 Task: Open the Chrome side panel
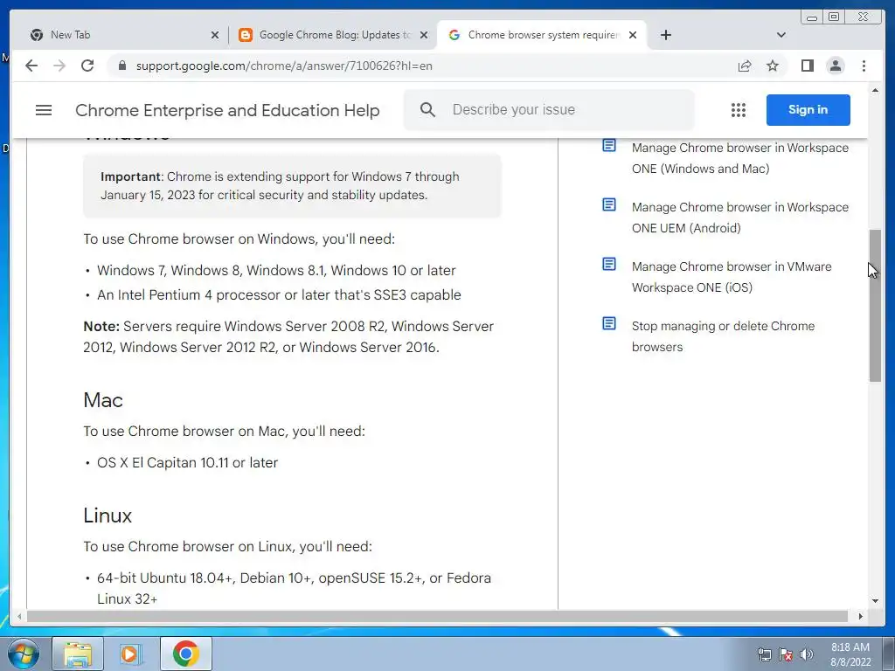807,66
